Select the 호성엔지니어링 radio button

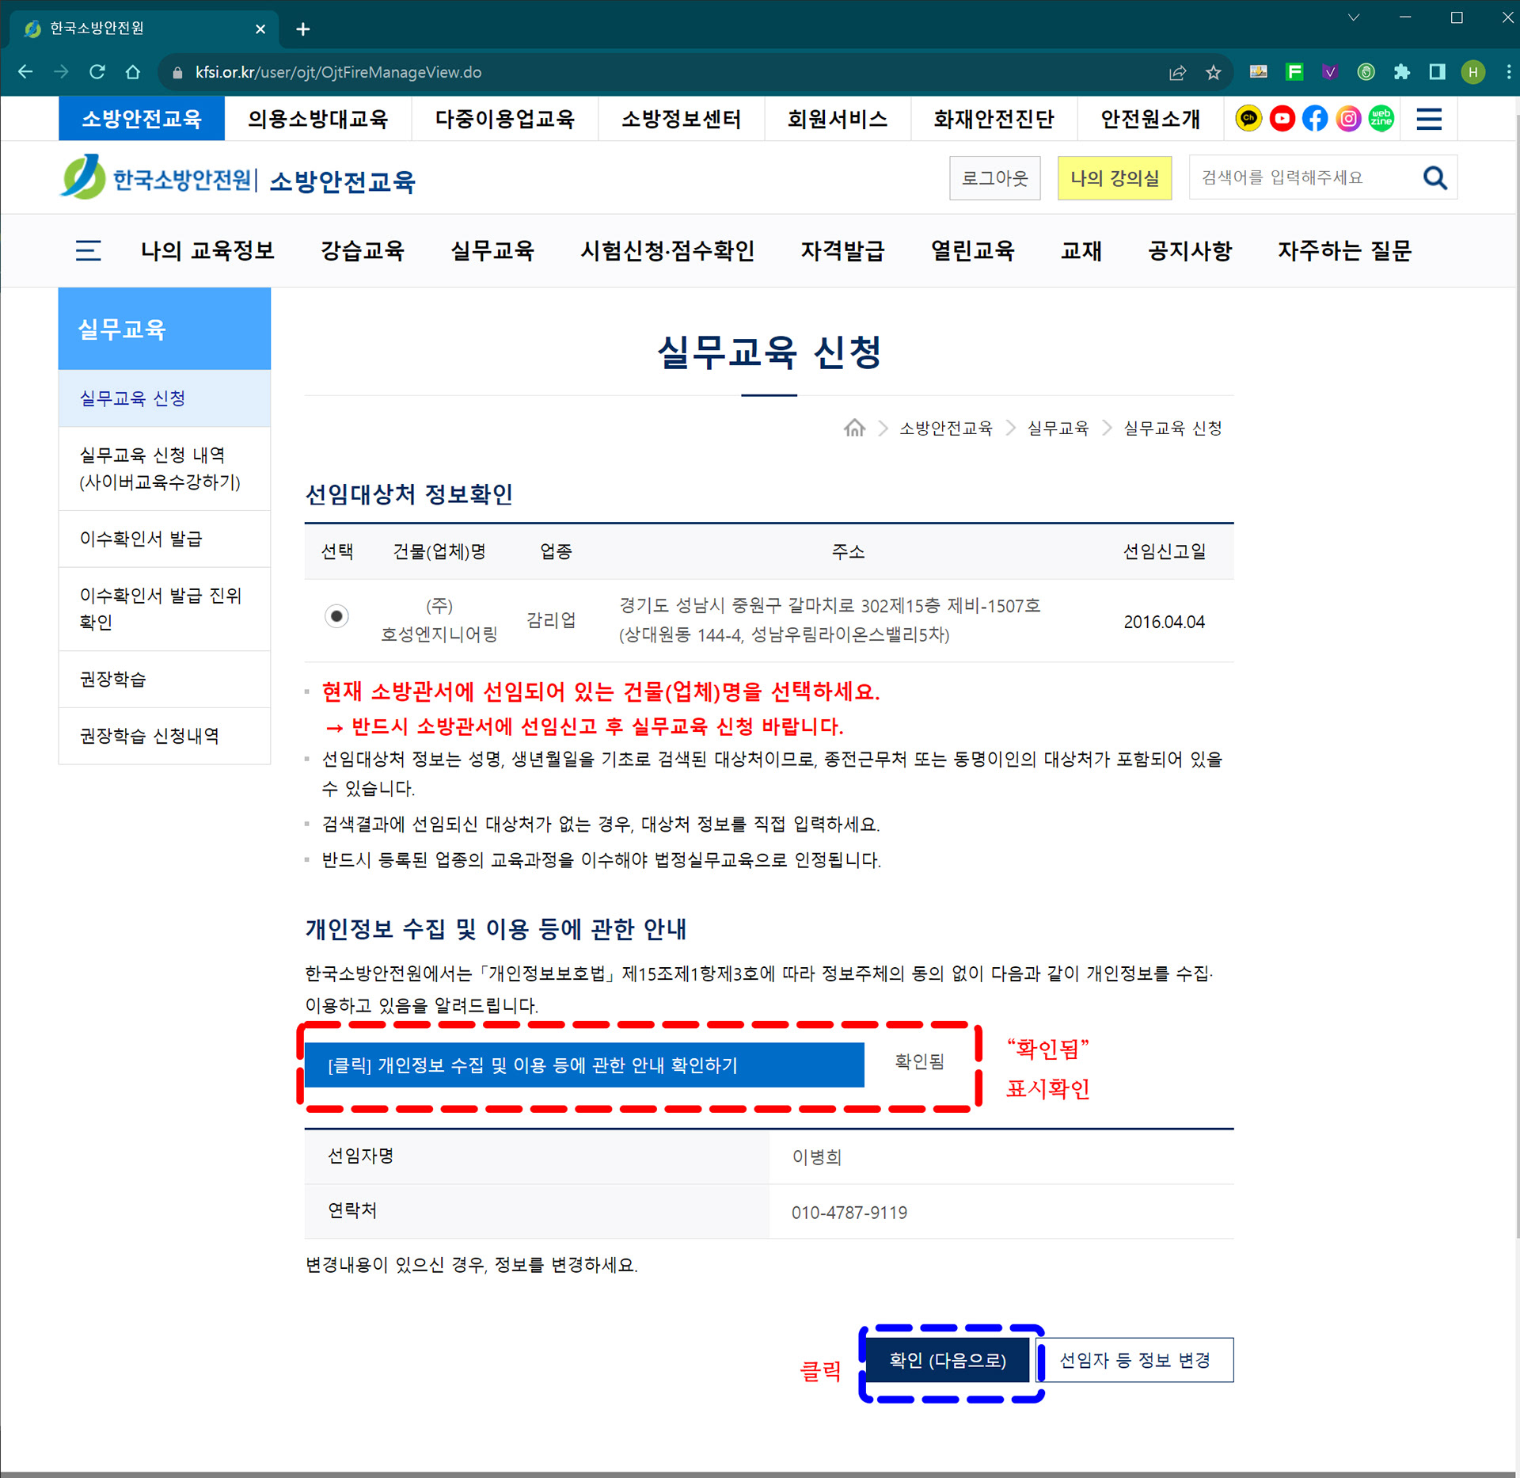[x=336, y=616]
